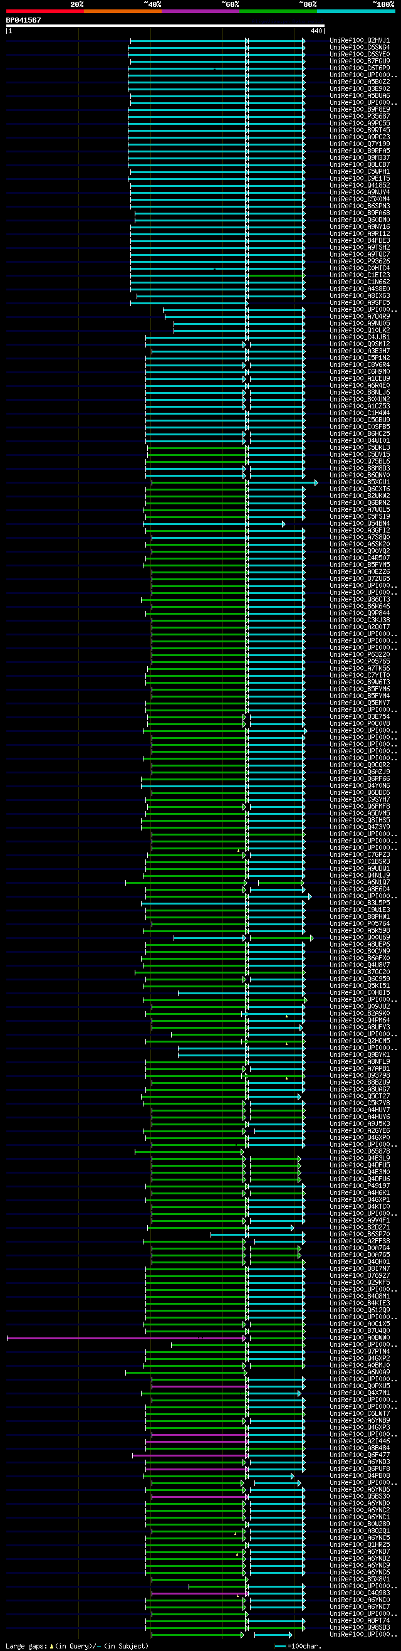Click the orange ~40% identity legend bar
The image size is (401, 1651).
[x=122, y=11]
